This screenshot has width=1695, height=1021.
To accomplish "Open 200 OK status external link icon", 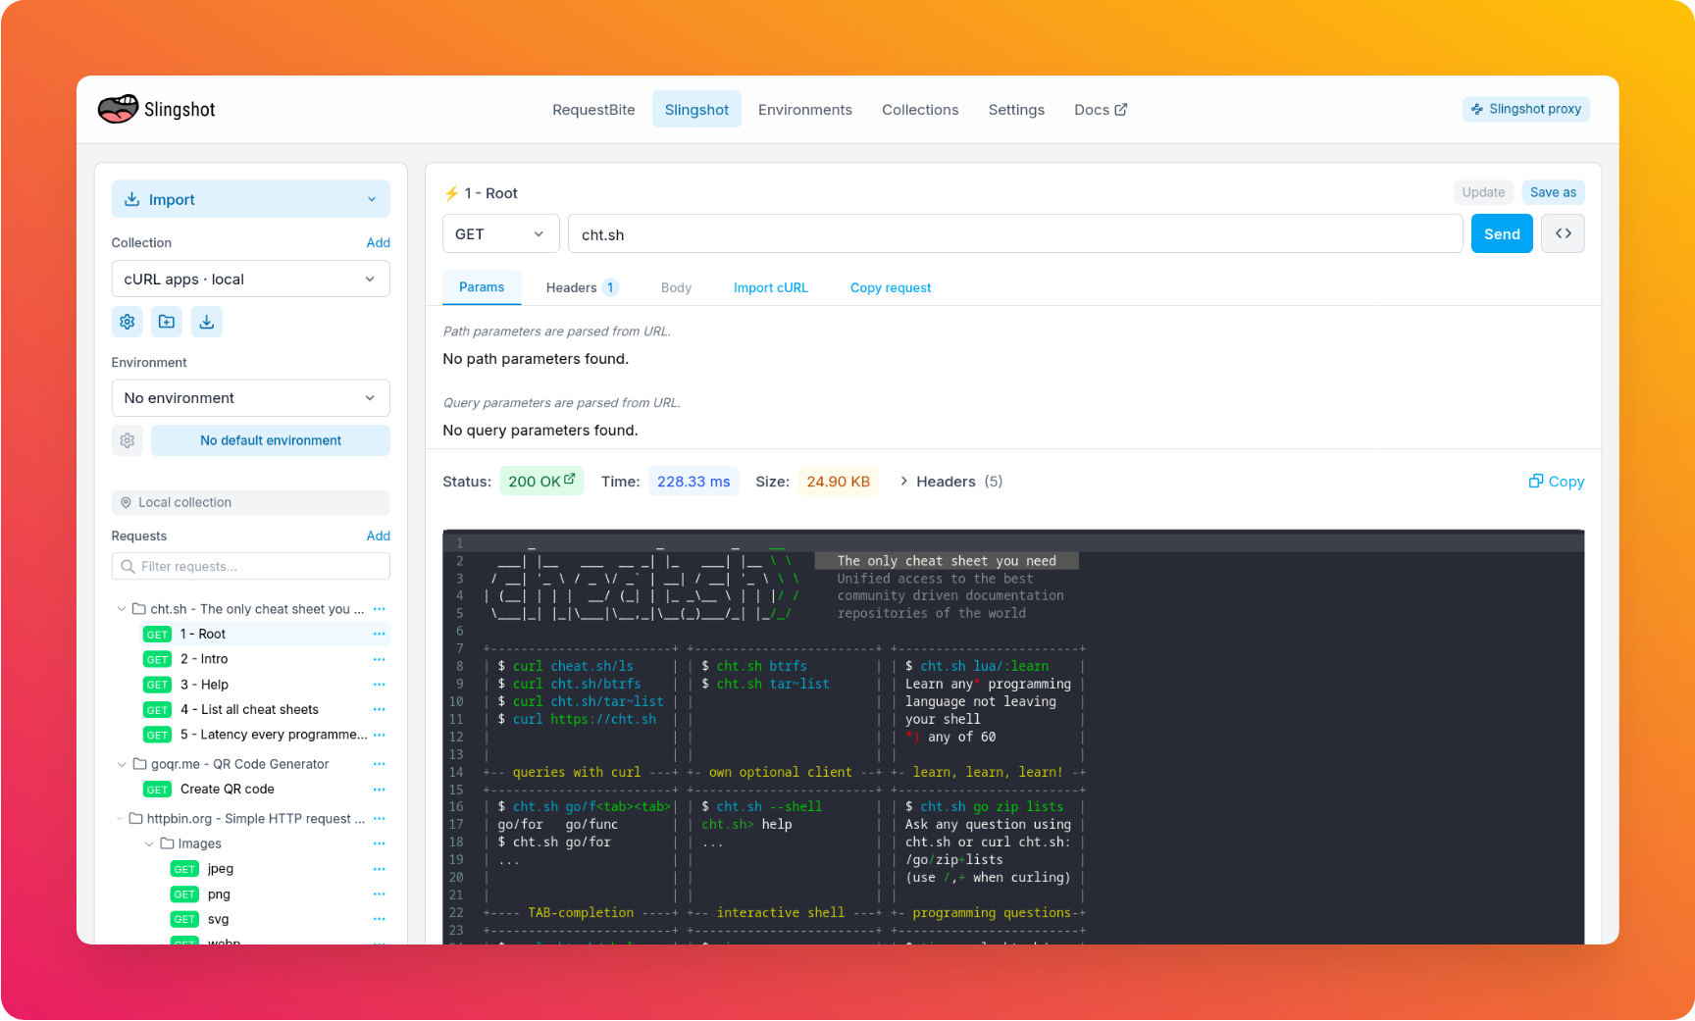I will click(570, 480).
